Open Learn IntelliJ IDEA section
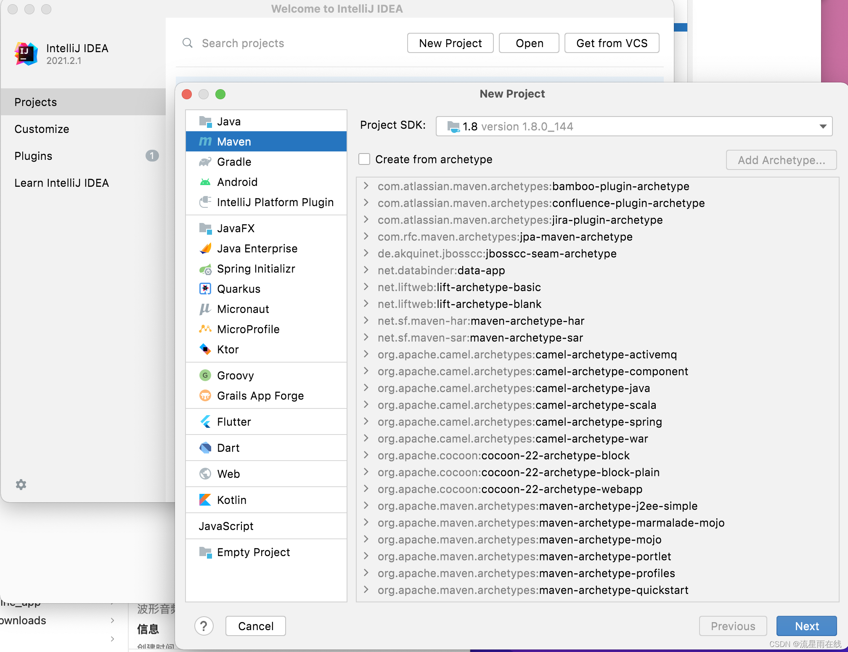 83,183
